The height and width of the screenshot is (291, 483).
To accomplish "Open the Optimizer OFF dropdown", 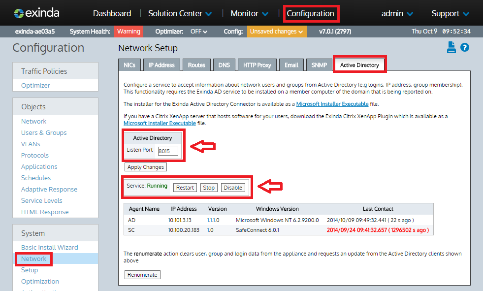I will click(199, 32).
